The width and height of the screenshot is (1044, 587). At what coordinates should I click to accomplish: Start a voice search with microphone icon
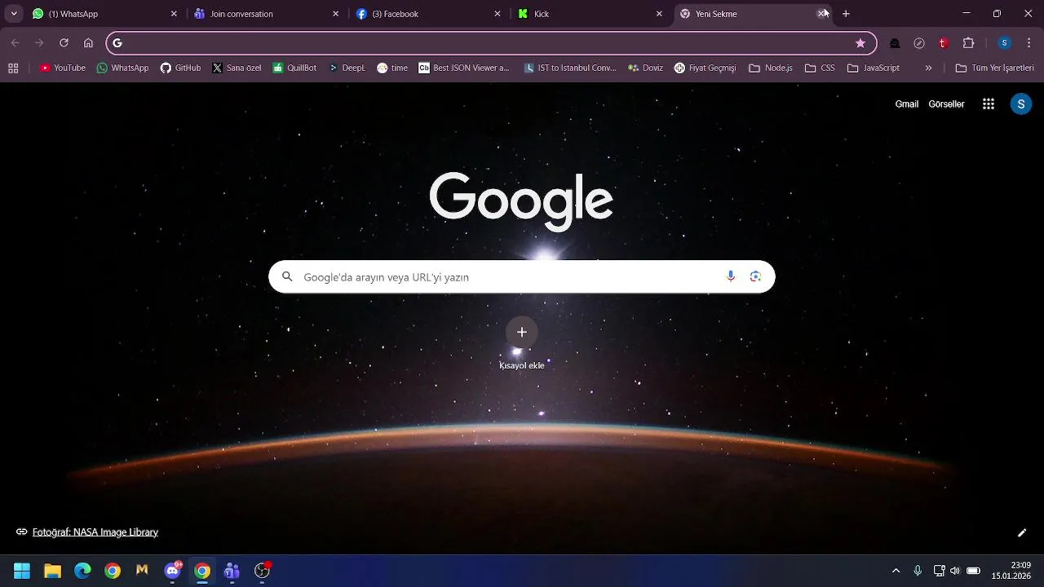pos(730,276)
